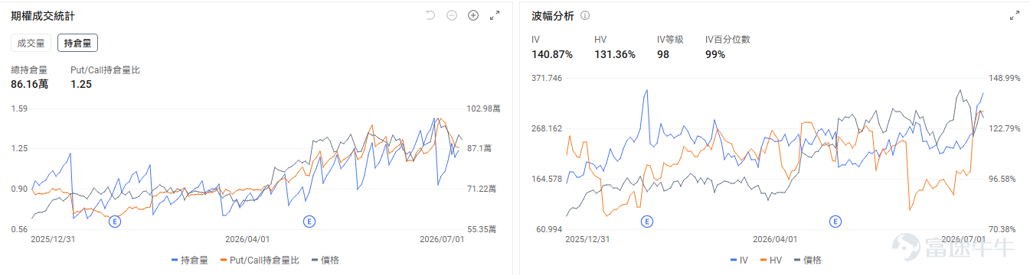Toggle the HV legend series
Screen dimensions: 1030x275
[x=771, y=260]
